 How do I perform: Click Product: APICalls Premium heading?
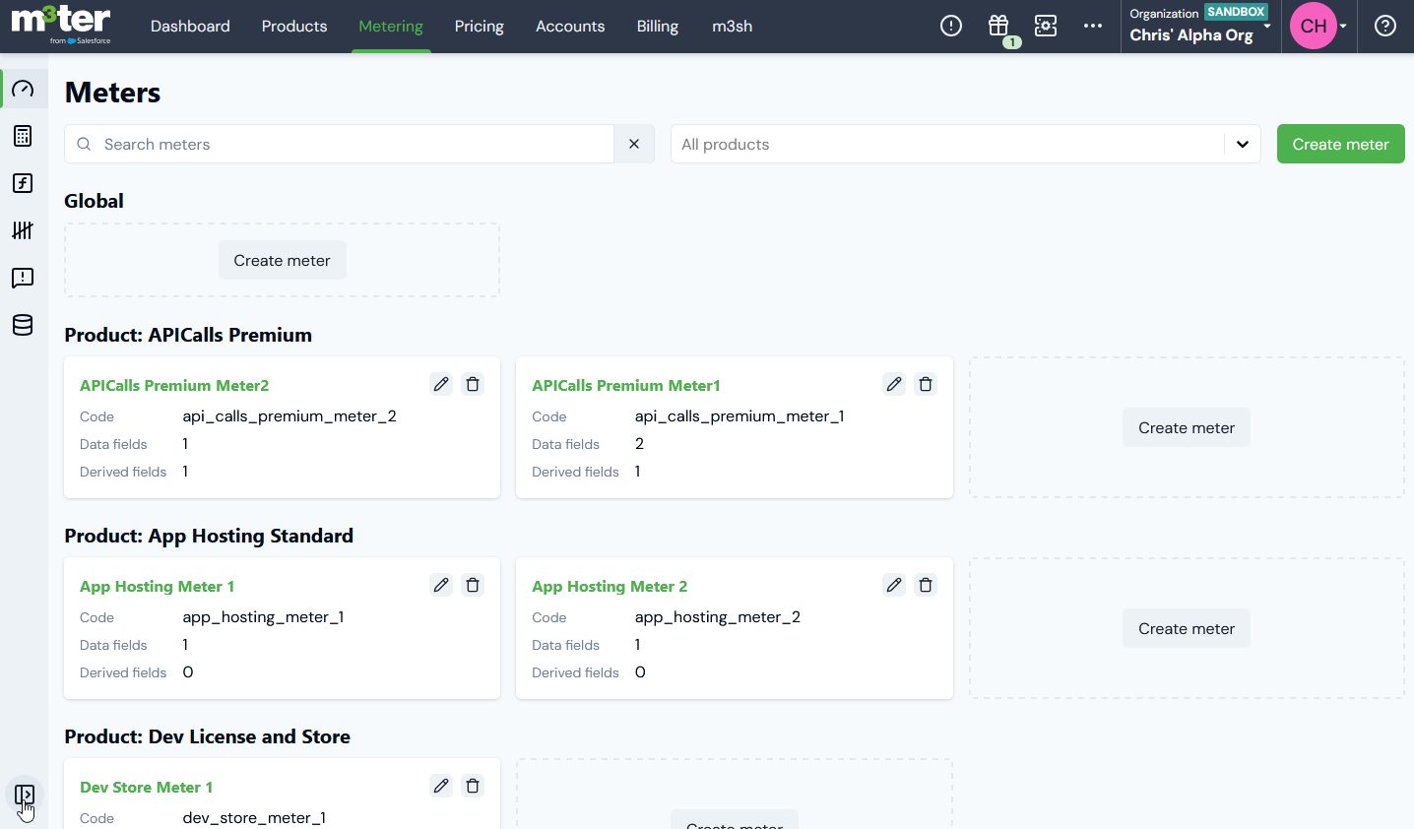click(188, 335)
